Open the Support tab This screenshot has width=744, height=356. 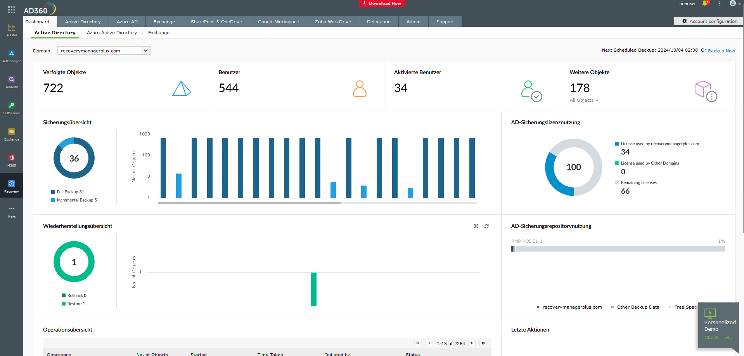(445, 21)
